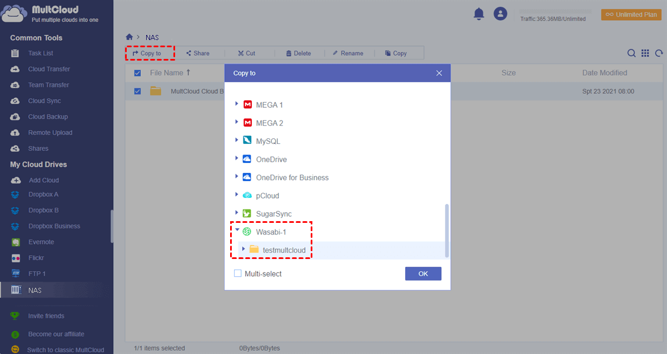667x354 pixels.
Task: Expand the pCloud tree node
Action: (237, 195)
